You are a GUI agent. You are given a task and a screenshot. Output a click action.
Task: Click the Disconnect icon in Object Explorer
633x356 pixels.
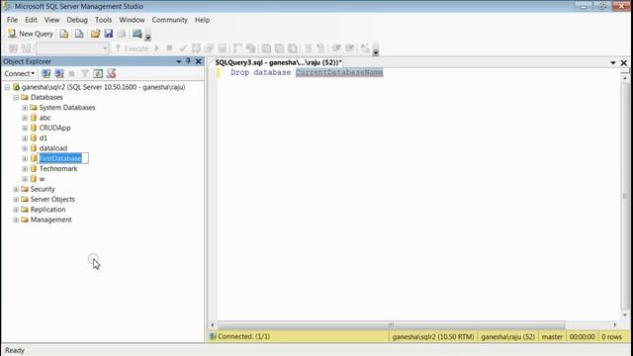tap(59, 73)
